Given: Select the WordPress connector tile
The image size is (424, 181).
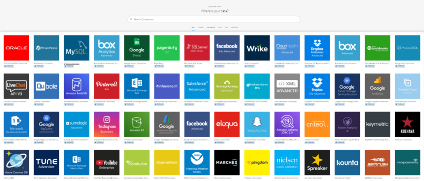Looking at the screenshot, I should 46,48.
